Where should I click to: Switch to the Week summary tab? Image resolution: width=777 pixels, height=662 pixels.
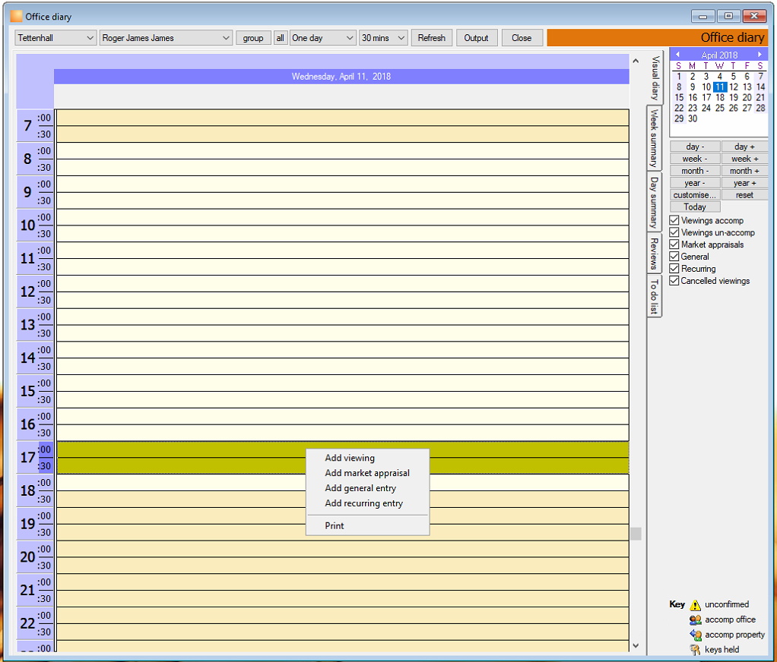tap(654, 138)
